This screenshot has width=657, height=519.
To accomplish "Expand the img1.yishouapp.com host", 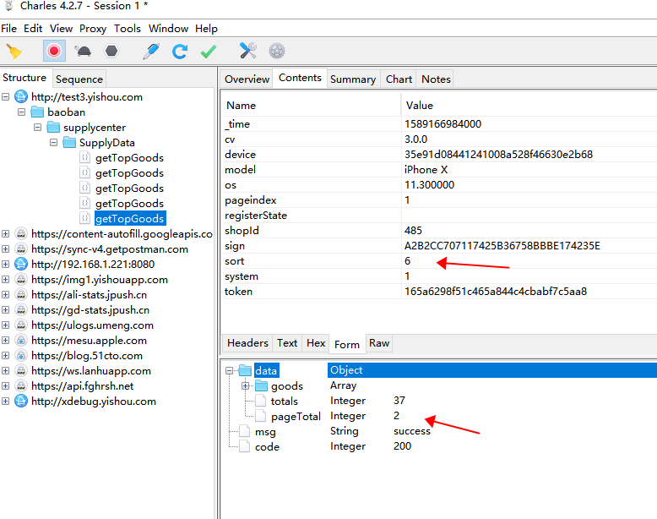I will coord(5,280).
